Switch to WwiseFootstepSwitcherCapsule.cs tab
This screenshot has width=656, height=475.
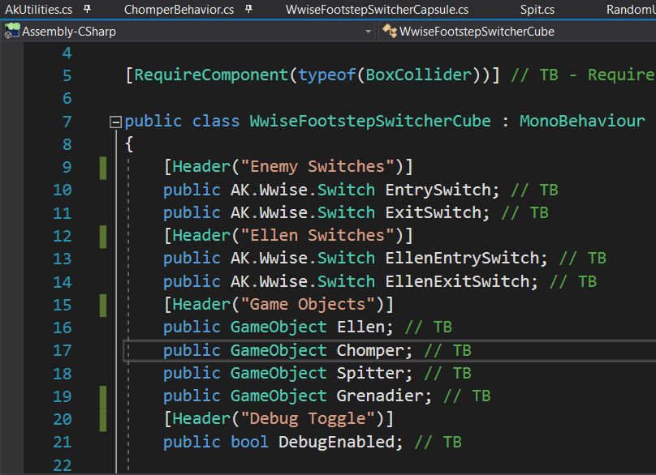coord(377,9)
